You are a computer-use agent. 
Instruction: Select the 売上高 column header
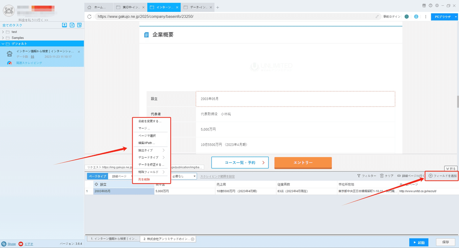pyautogui.click(x=245, y=185)
